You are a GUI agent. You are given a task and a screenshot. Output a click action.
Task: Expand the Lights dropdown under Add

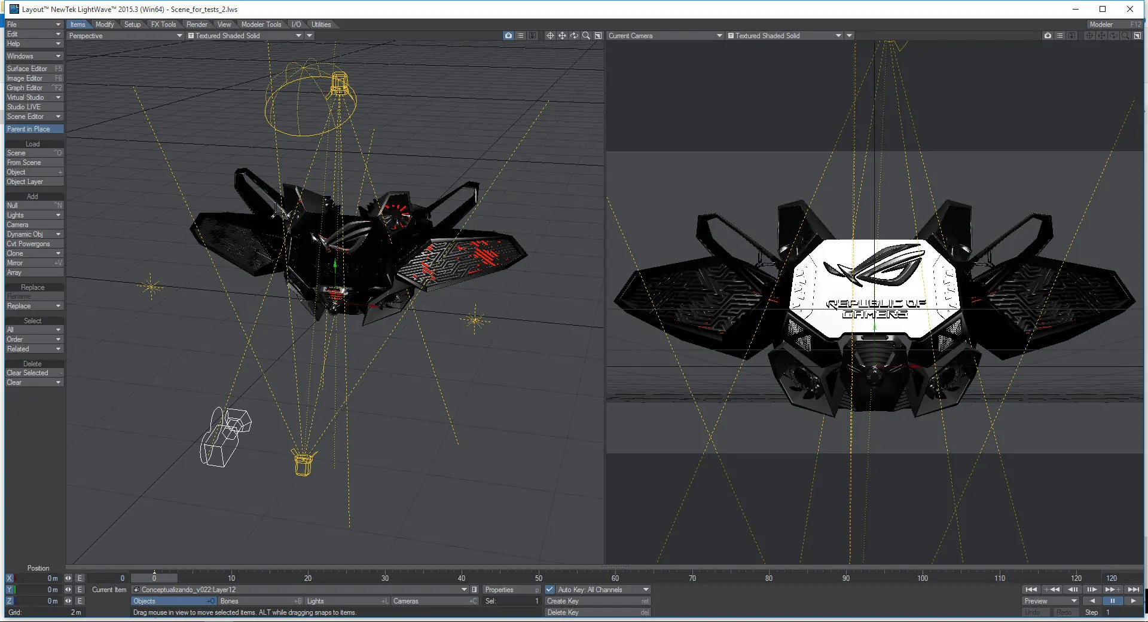(34, 215)
